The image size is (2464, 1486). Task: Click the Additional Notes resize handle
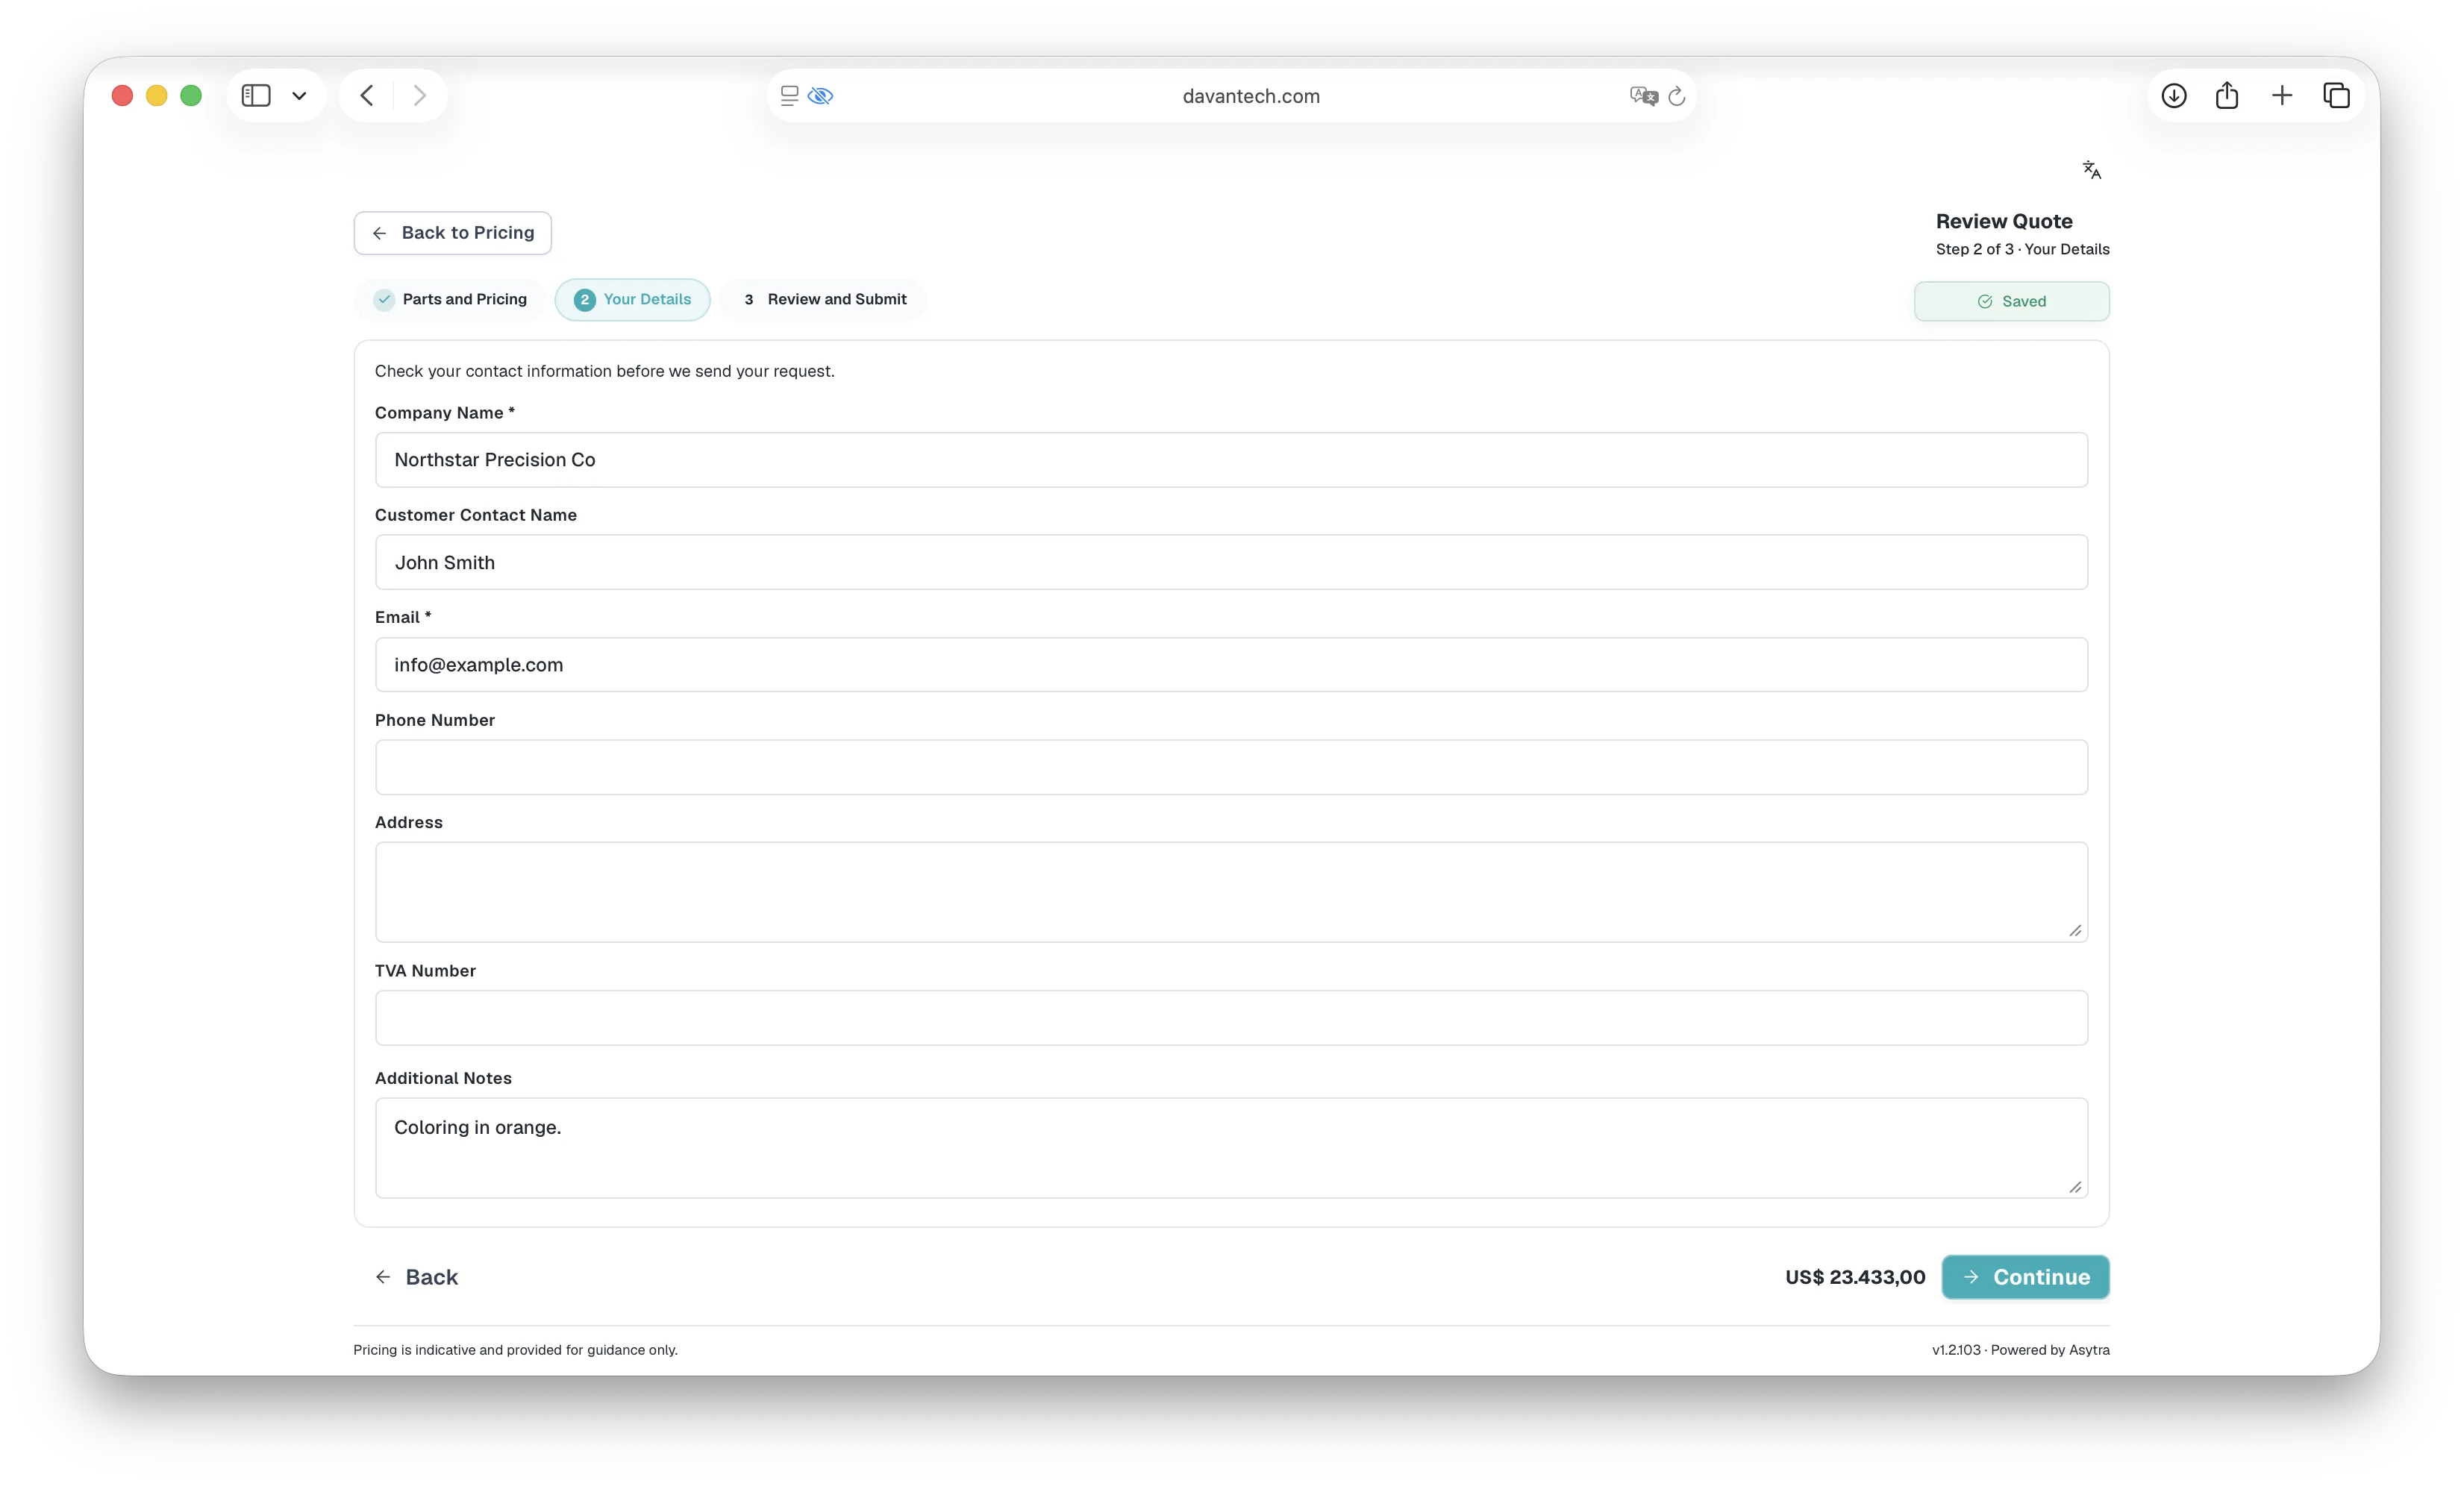pyautogui.click(x=2075, y=1187)
